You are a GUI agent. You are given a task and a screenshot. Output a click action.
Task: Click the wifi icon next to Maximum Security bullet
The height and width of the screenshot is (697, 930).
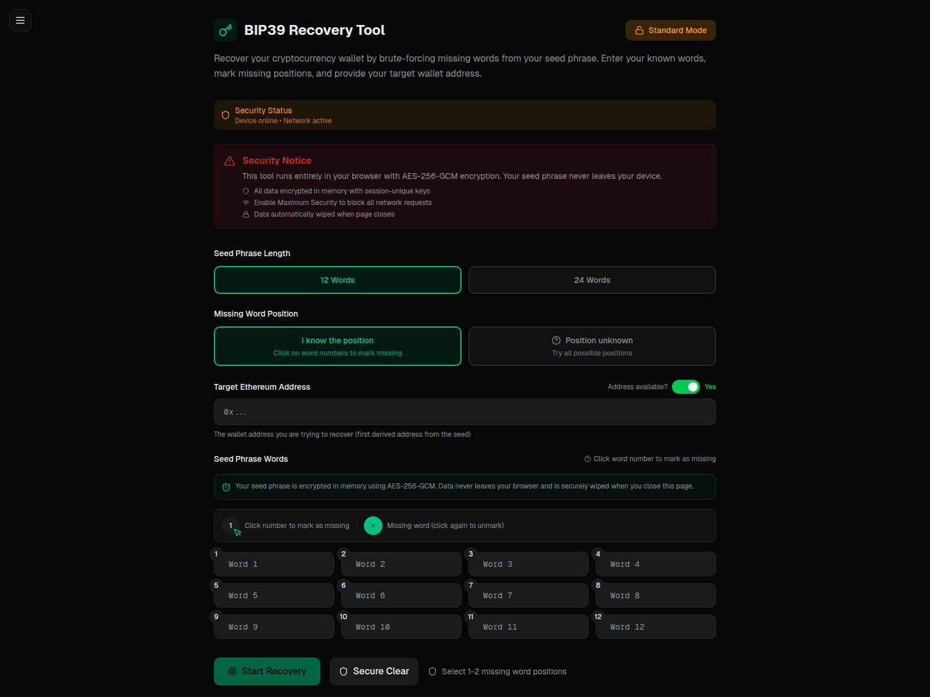pyautogui.click(x=246, y=203)
